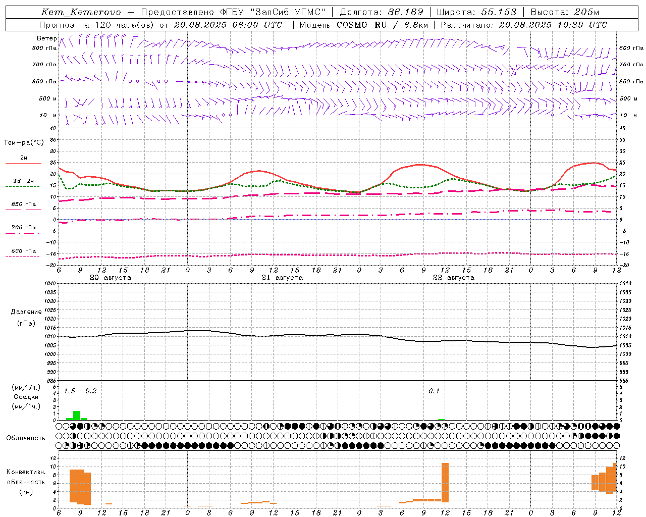646x517 pixels.
Task: Click the '20 августа' date label
Action: pyautogui.click(x=111, y=278)
